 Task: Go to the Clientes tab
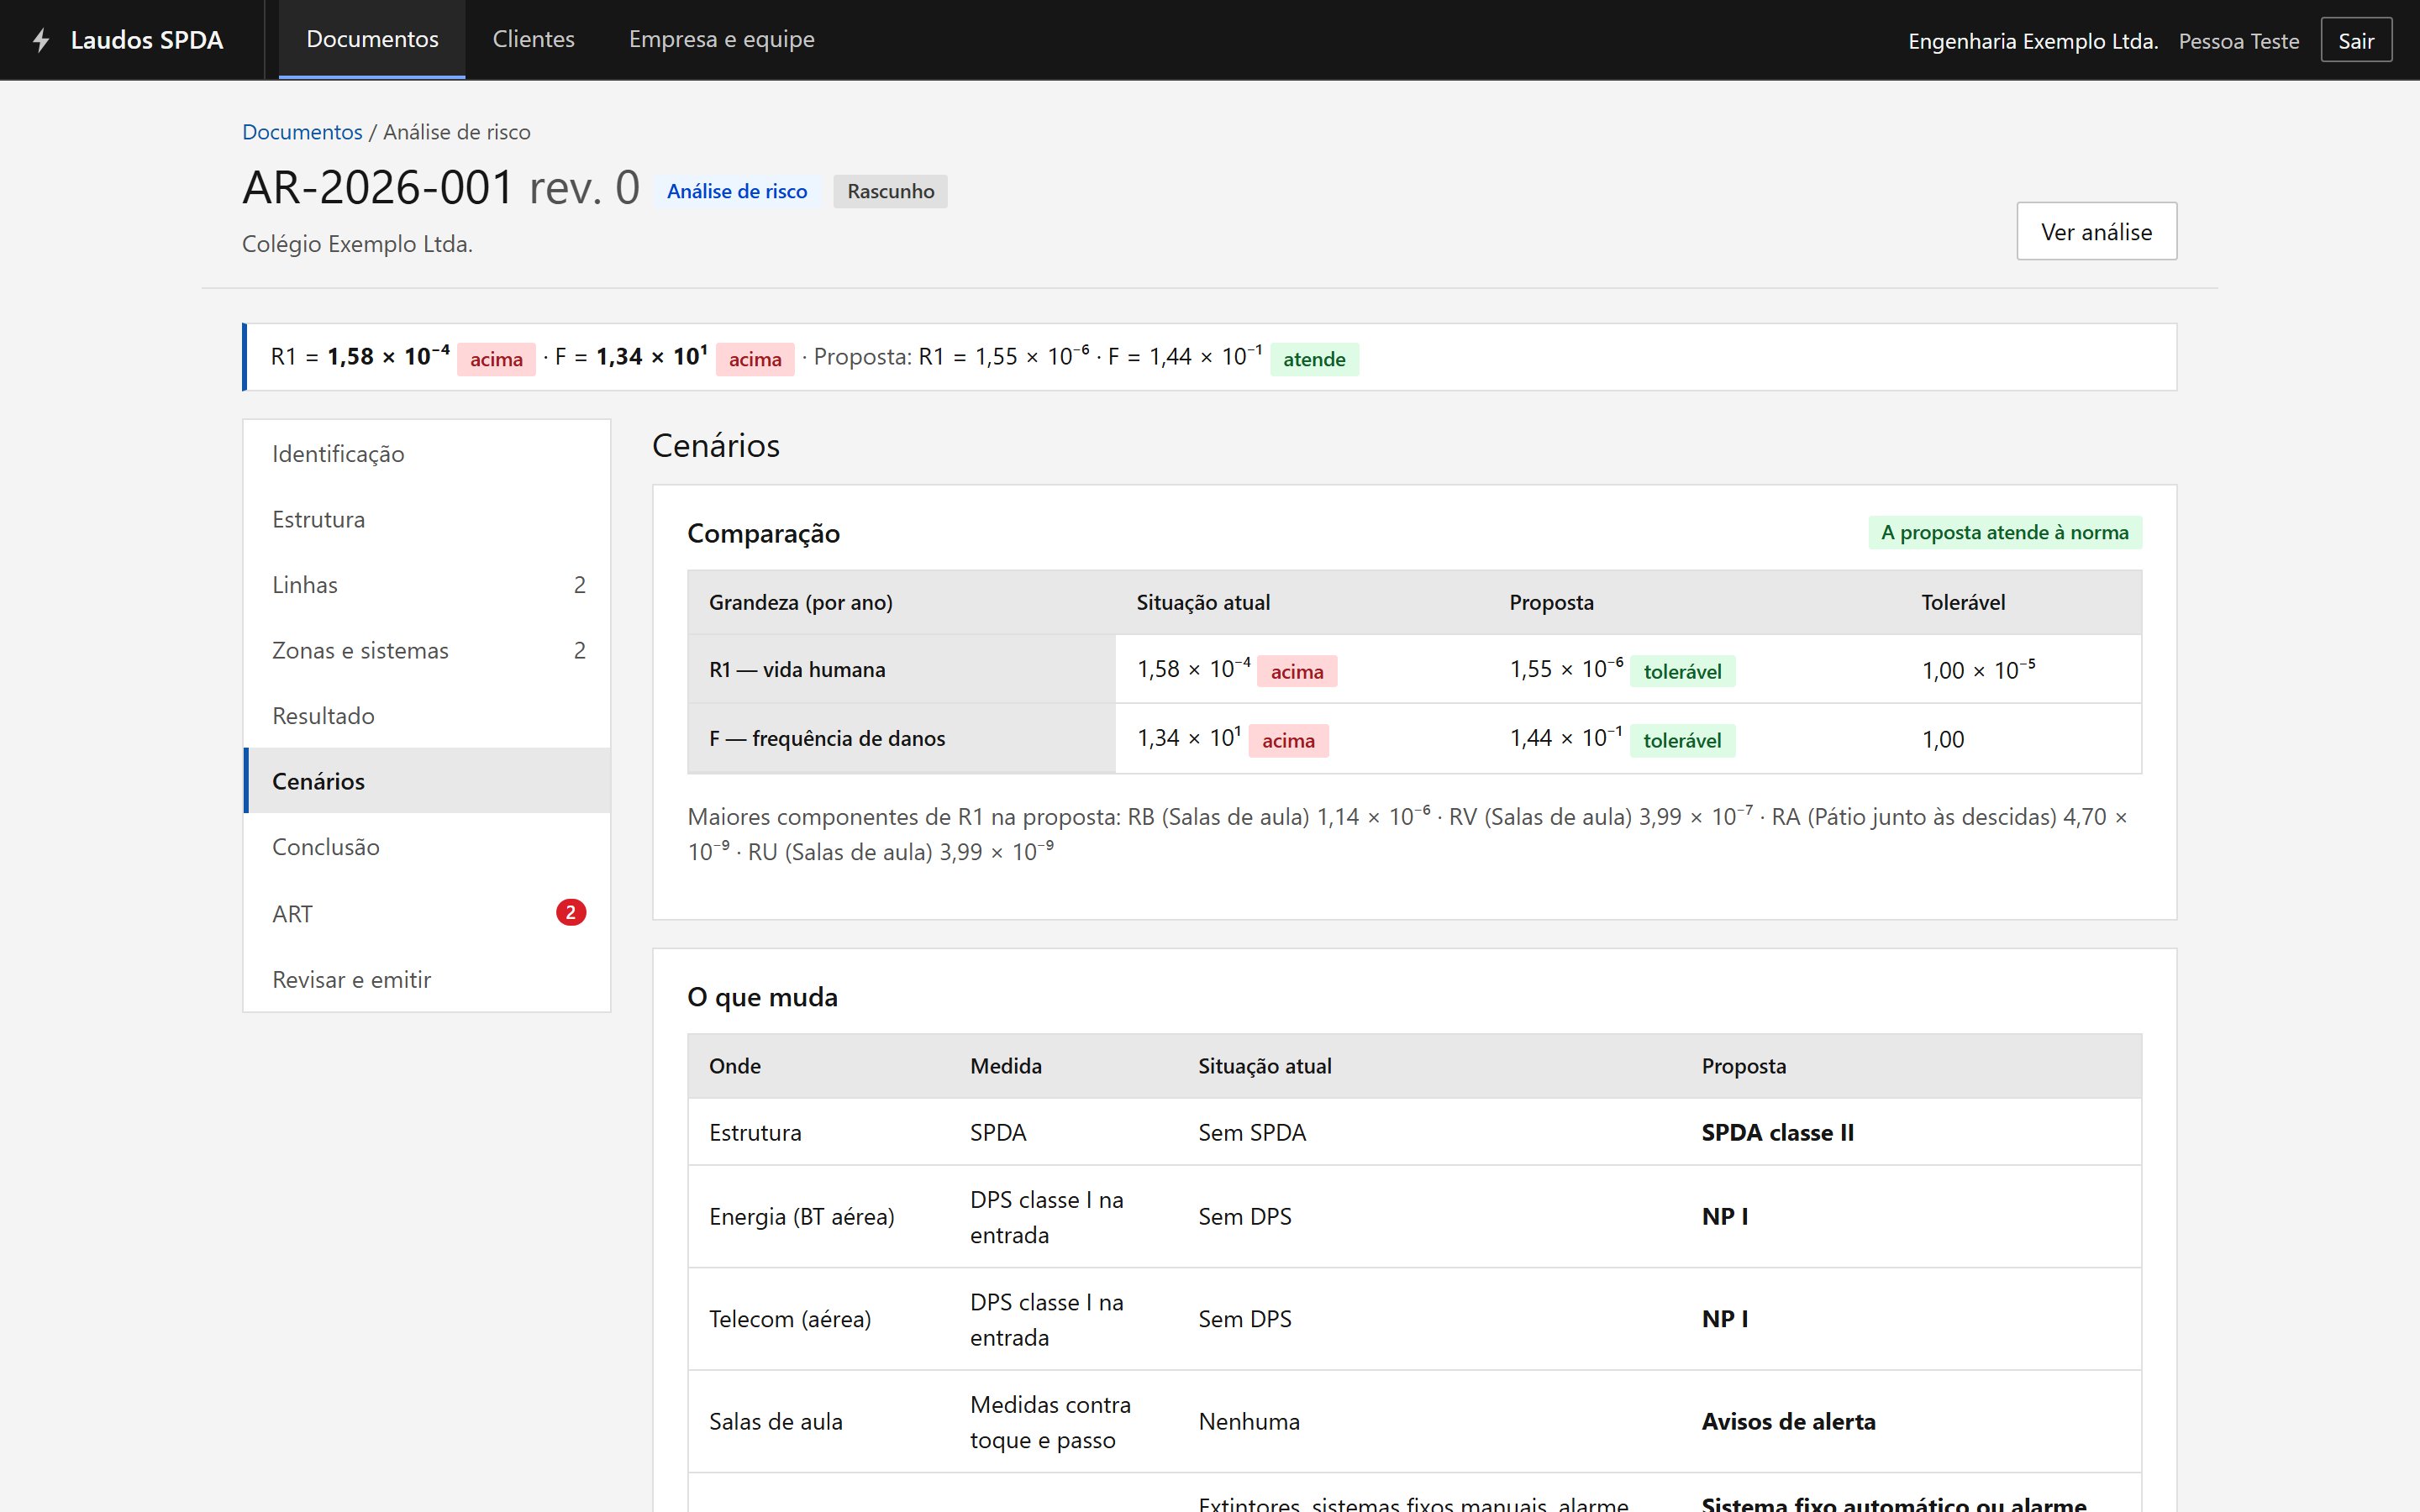533,39
